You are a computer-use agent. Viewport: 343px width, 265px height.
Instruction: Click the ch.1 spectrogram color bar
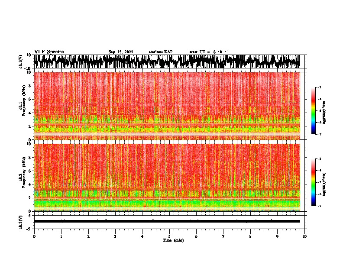click(x=313, y=111)
